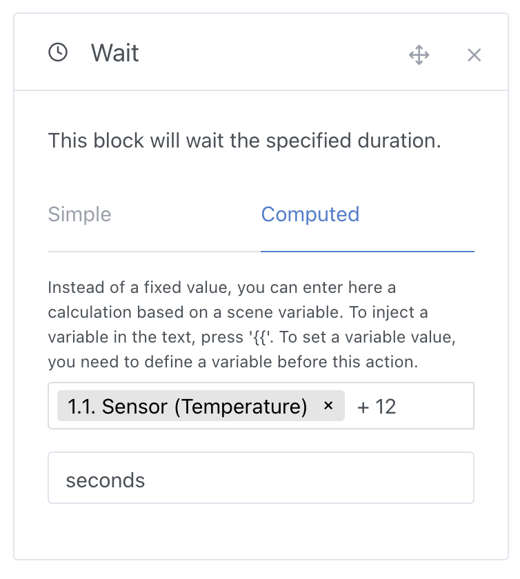Image resolution: width=520 pixels, height=579 pixels.
Task: Click the Wait block title
Action: click(115, 53)
